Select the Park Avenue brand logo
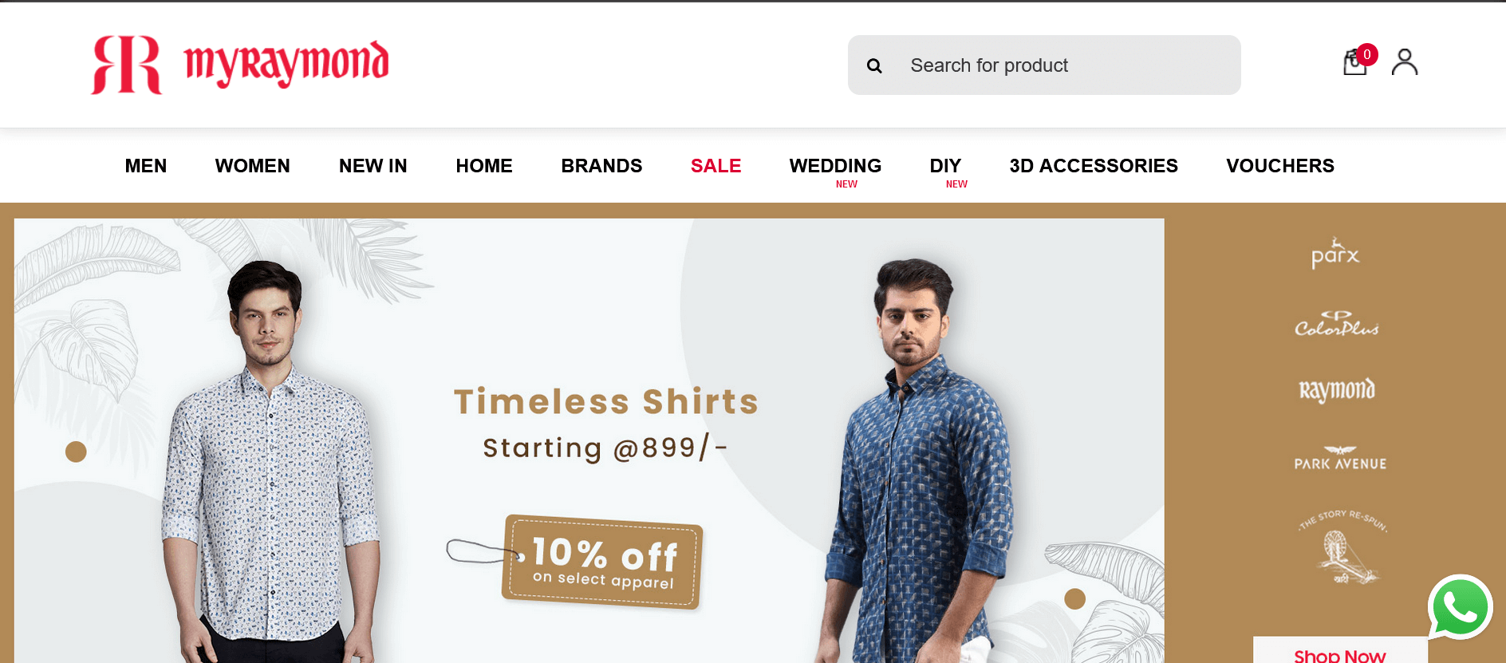 [x=1340, y=458]
